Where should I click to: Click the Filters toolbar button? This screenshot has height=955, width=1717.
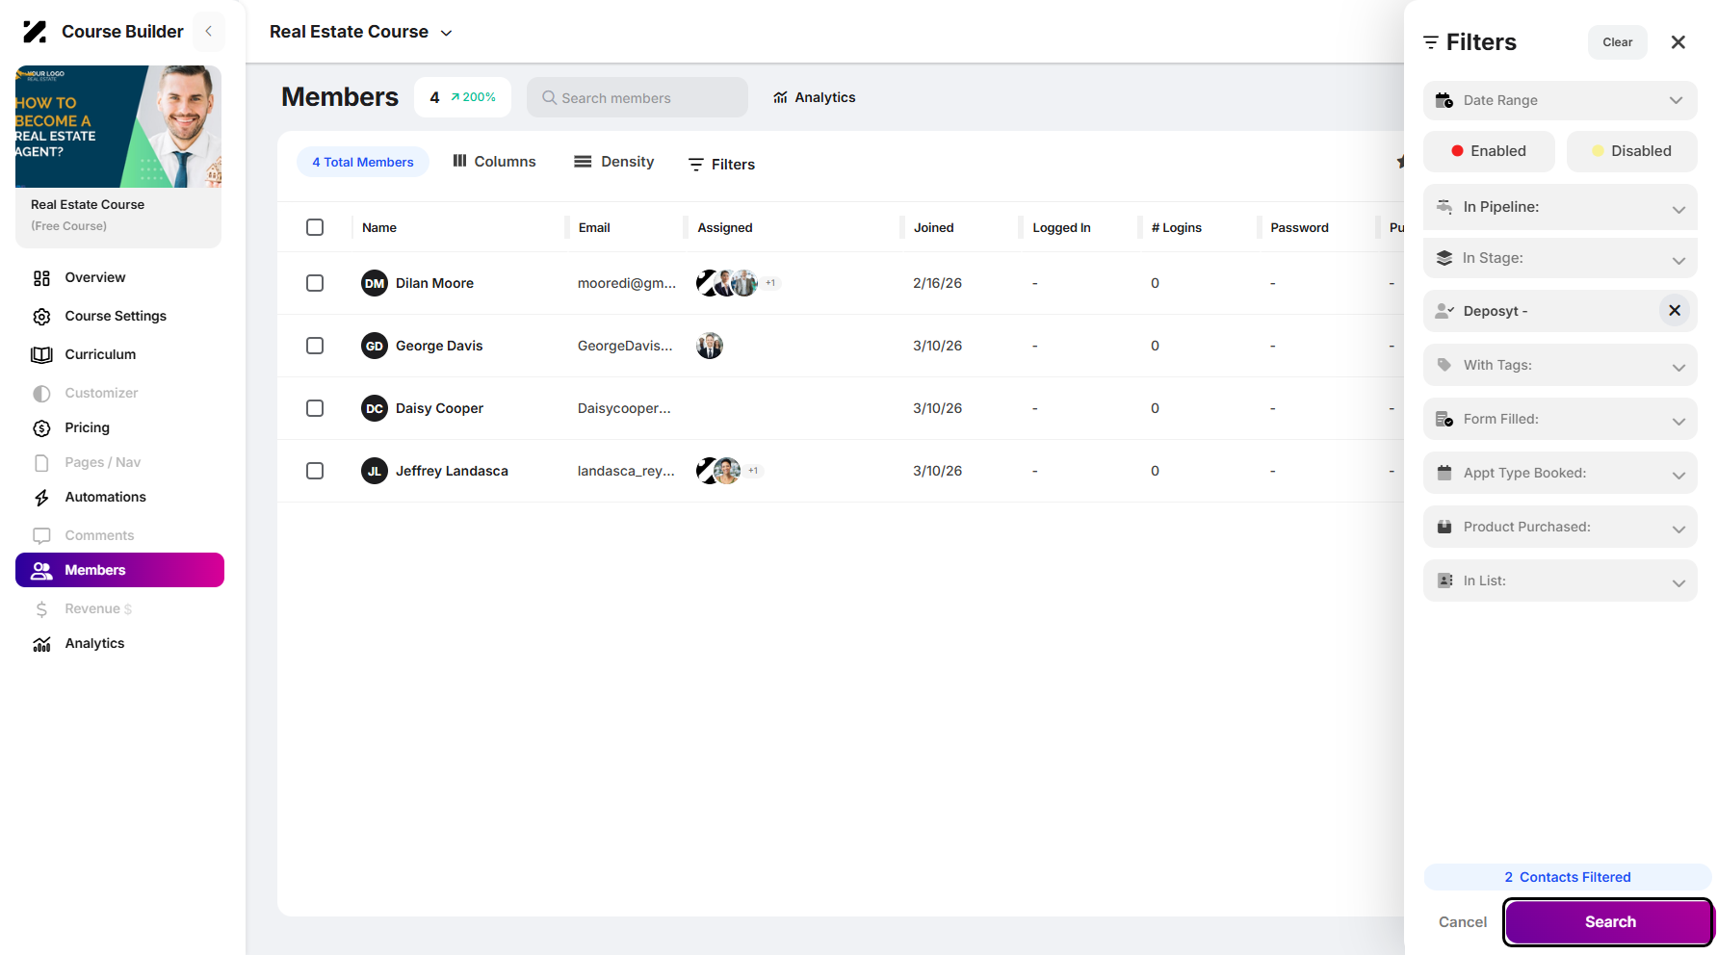(721, 165)
